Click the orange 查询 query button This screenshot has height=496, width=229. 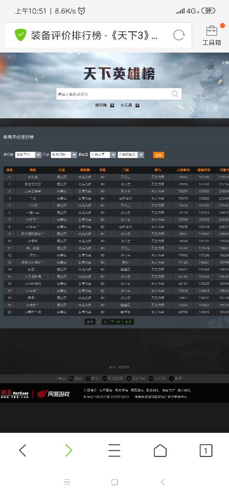(159, 155)
